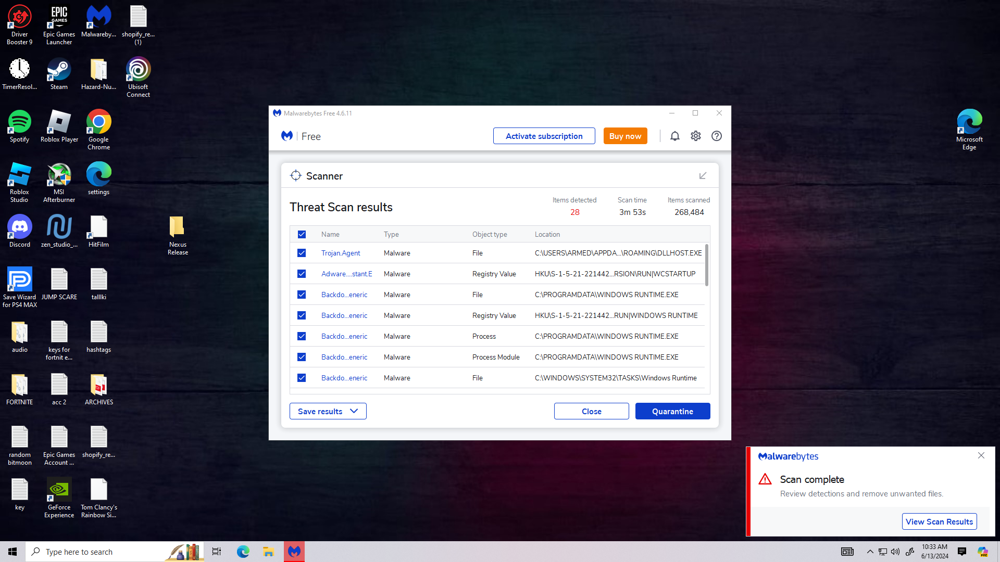The width and height of the screenshot is (1000, 562).
Task: Open Malwarebytes from the taskbar
Action: pyautogui.click(x=294, y=552)
